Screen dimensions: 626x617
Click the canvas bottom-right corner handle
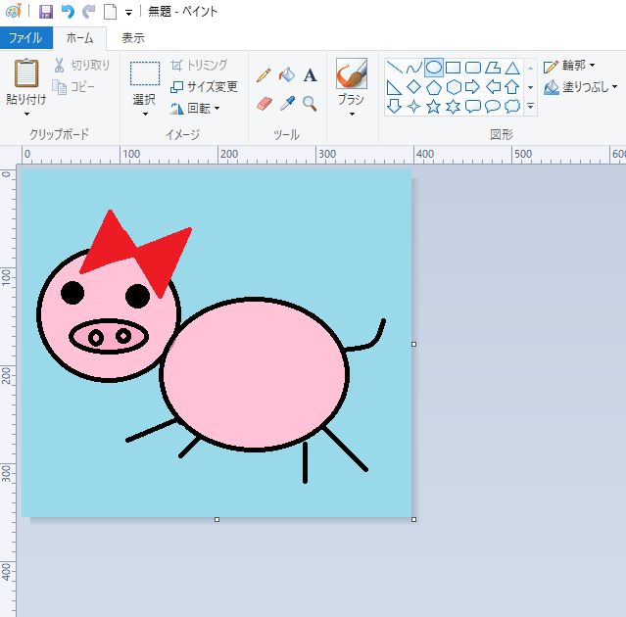click(414, 519)
